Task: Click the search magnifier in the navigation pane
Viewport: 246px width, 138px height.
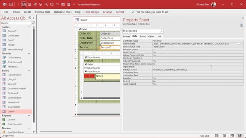Action: 33,23
